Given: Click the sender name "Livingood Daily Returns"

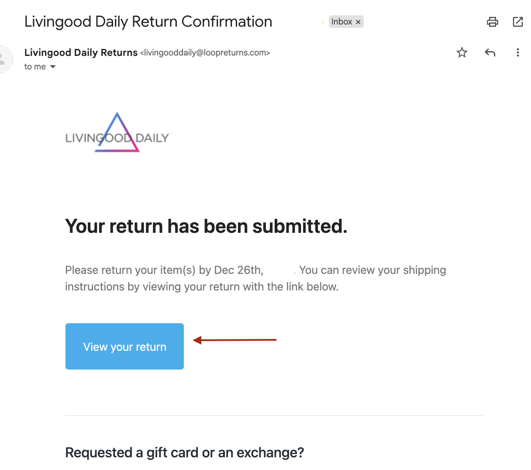Looking at the screenshot, I should [x=81, y=53].
